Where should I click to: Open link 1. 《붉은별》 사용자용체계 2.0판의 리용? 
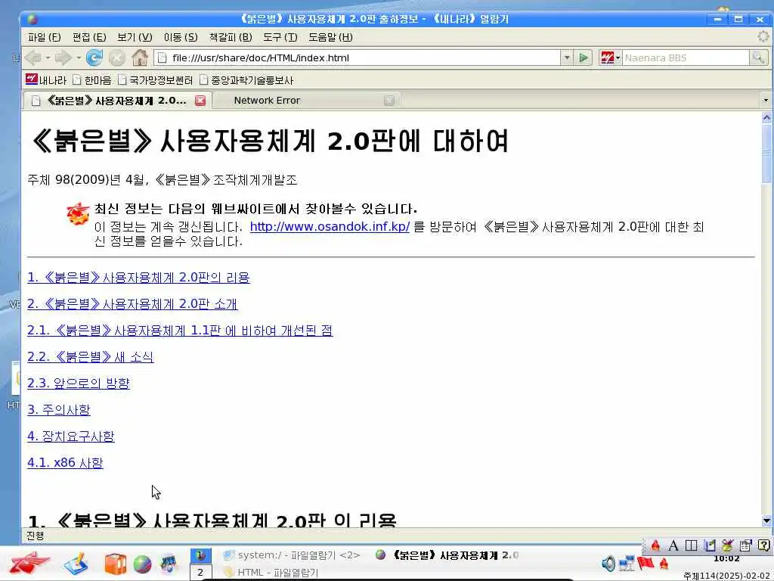(x=139, y=277)
